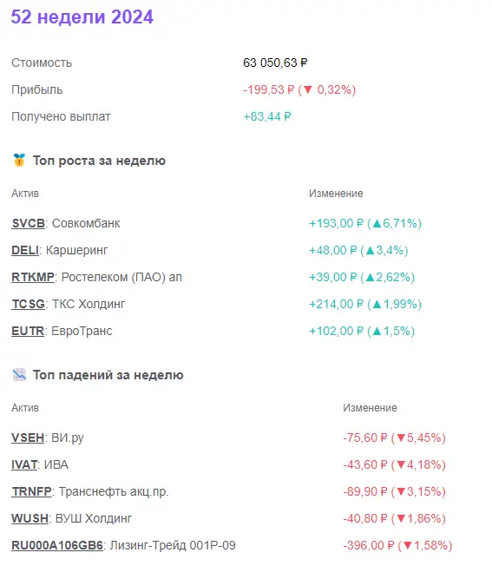Open the RTKMP ticker link

33,277
